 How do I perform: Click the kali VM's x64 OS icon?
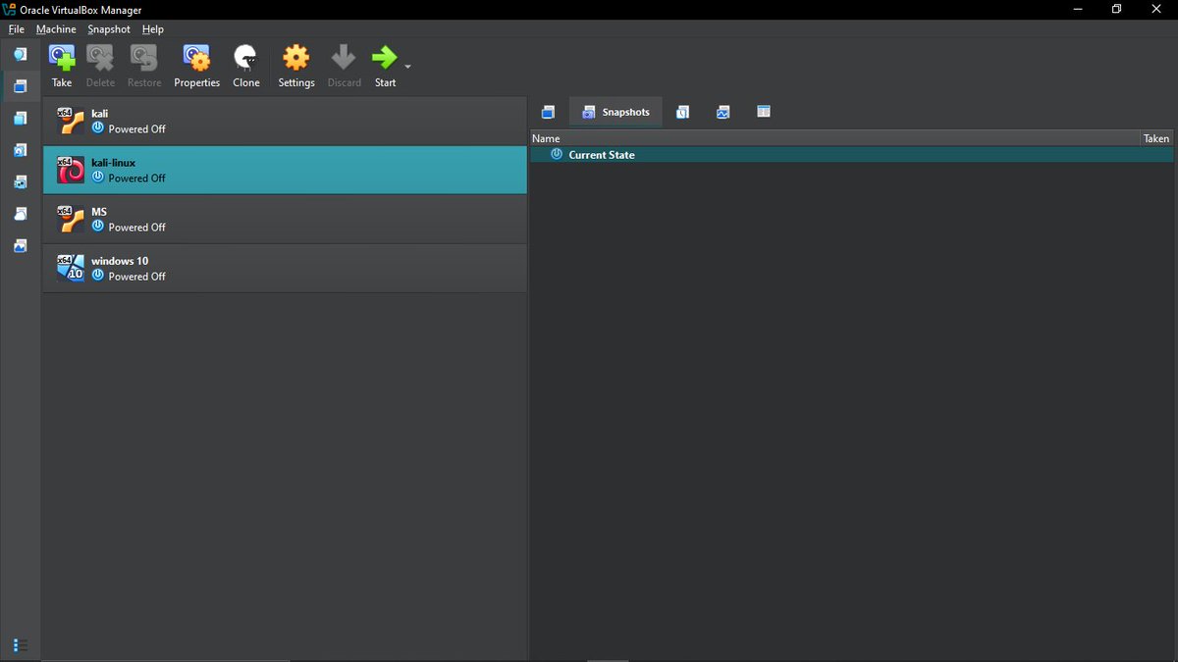(x=70, y=121)
